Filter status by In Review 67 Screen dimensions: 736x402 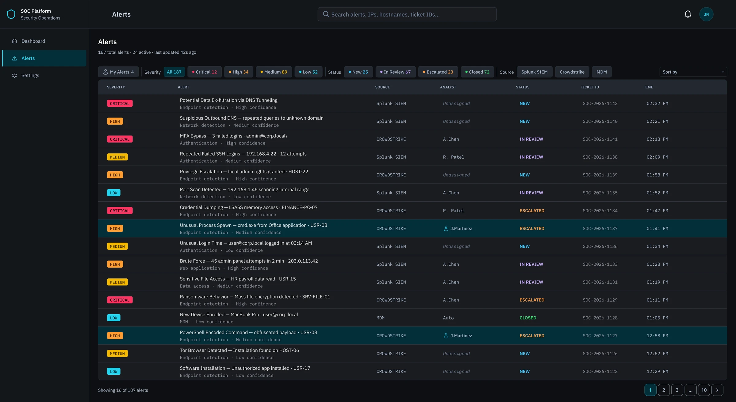[x=395, y=72]
